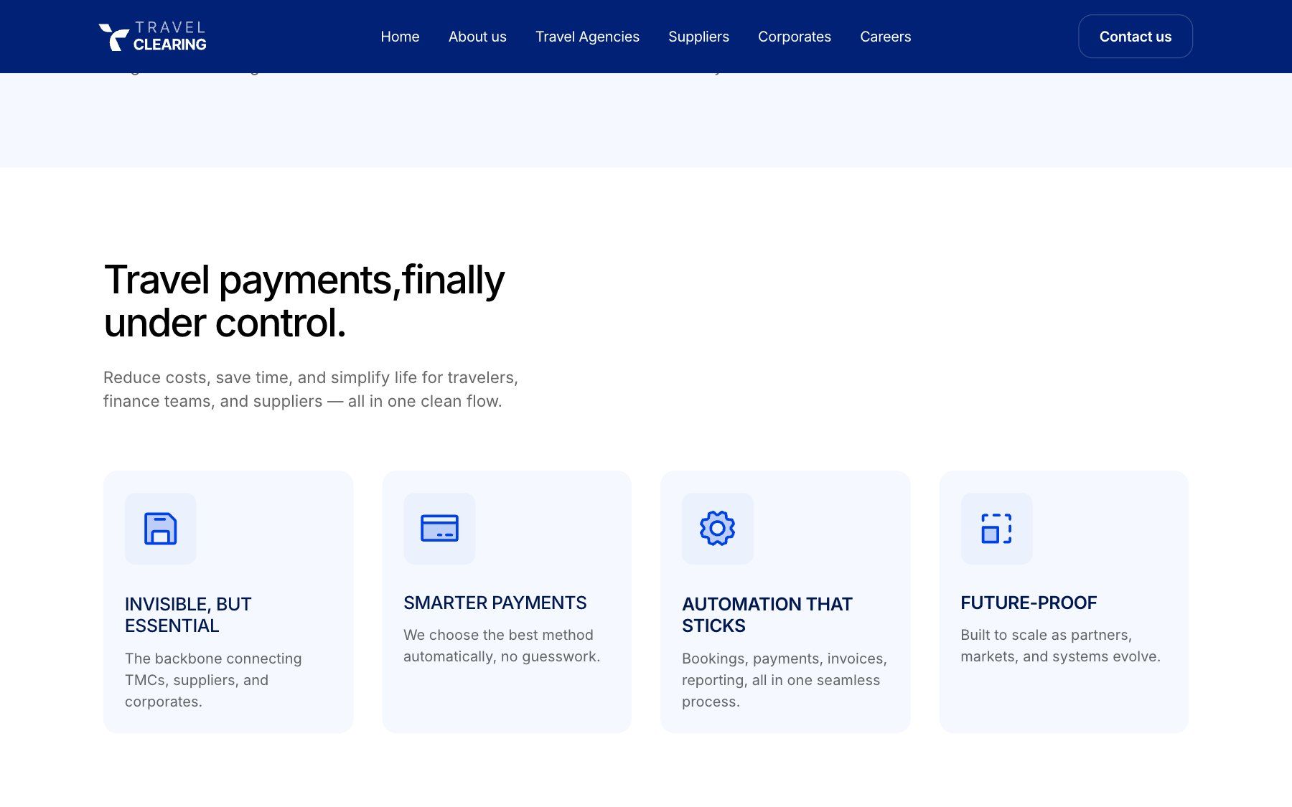The image size is (1292, 807).
Task: Click the Built to scale description text
Action: point(1060,646)
